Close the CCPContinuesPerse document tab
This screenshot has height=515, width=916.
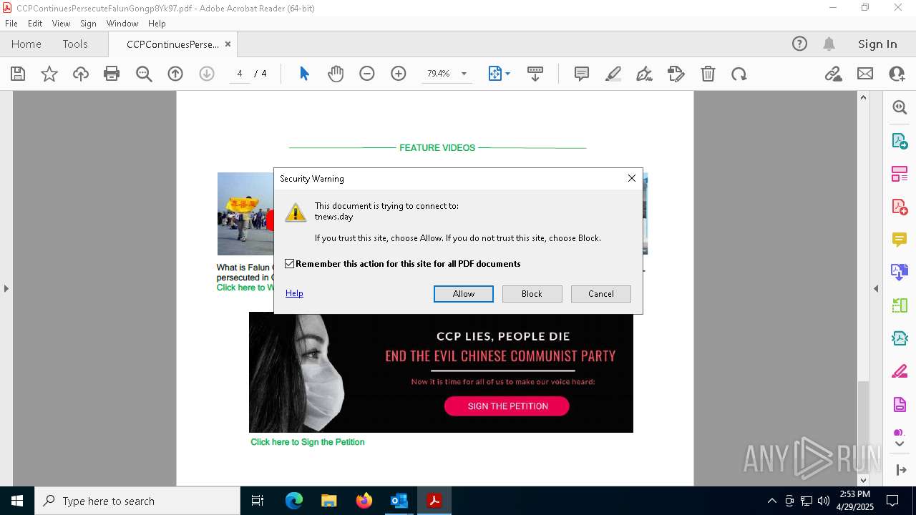(228, 44)
